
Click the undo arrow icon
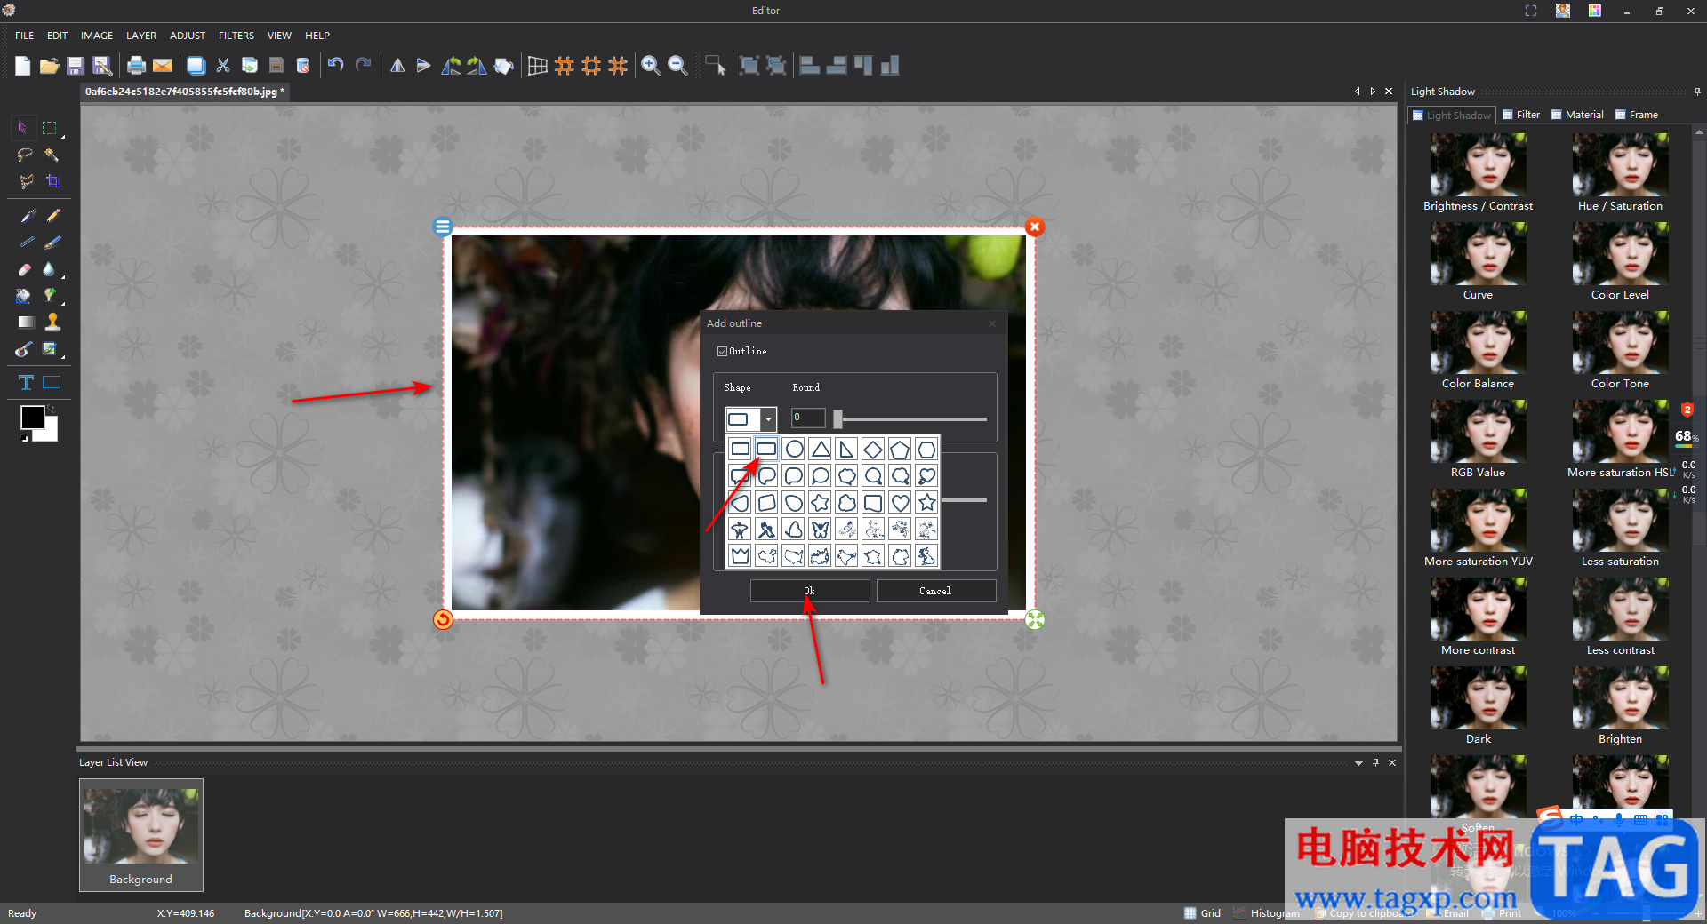(x=335, y=65)
